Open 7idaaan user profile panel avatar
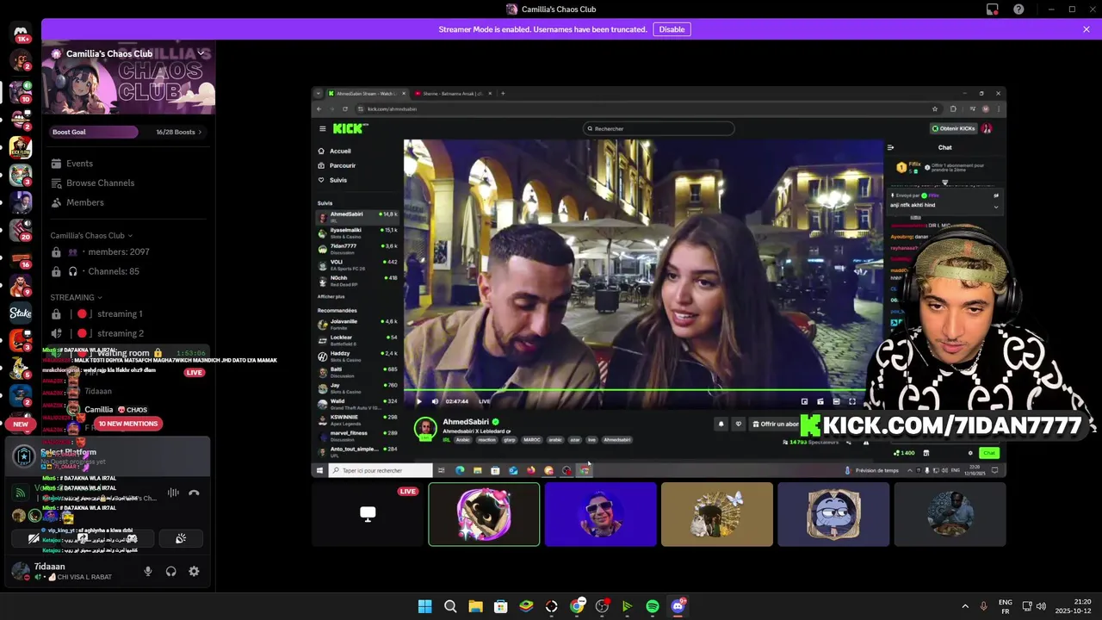Viewport: 1102px width, 620px height. pos(20,571)
